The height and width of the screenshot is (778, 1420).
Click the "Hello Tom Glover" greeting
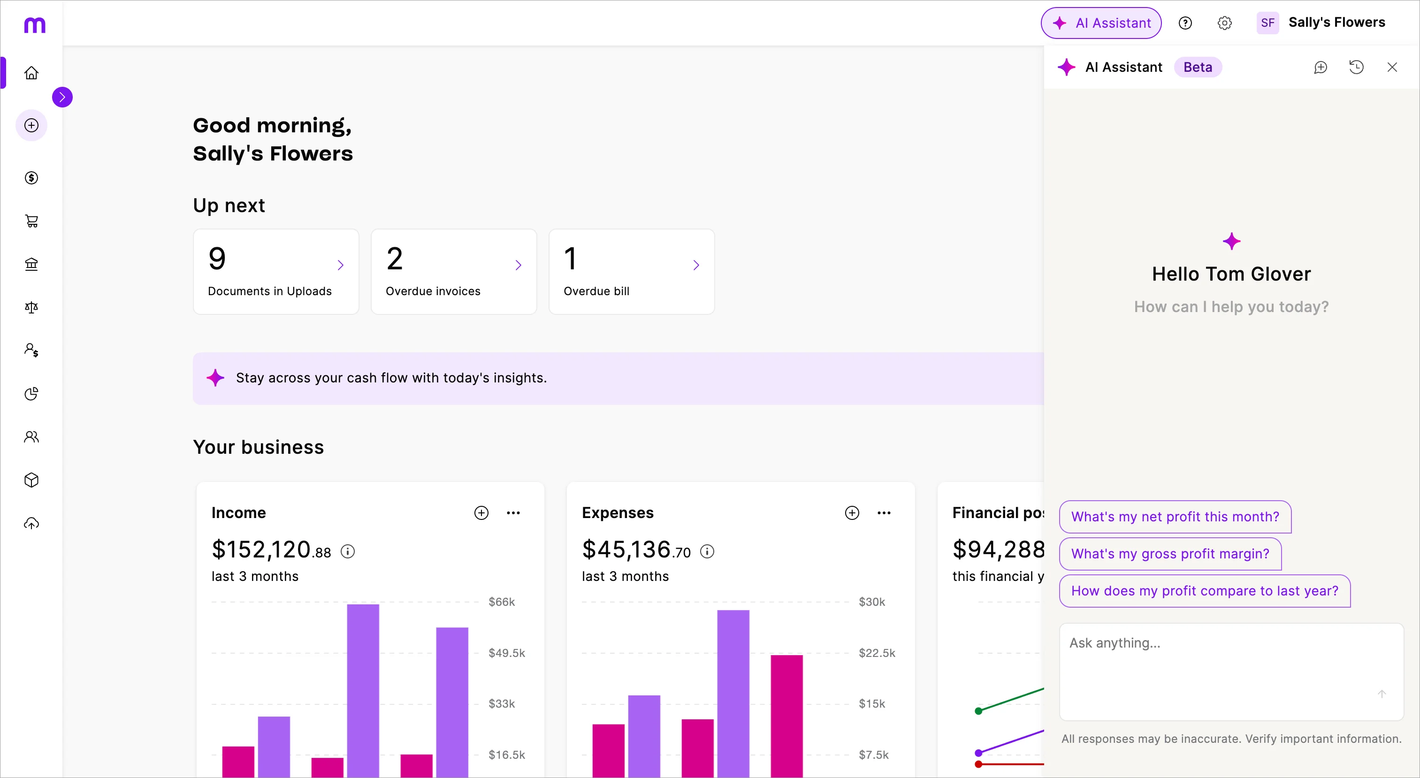pyautogui.click(x=1231, y=274)
